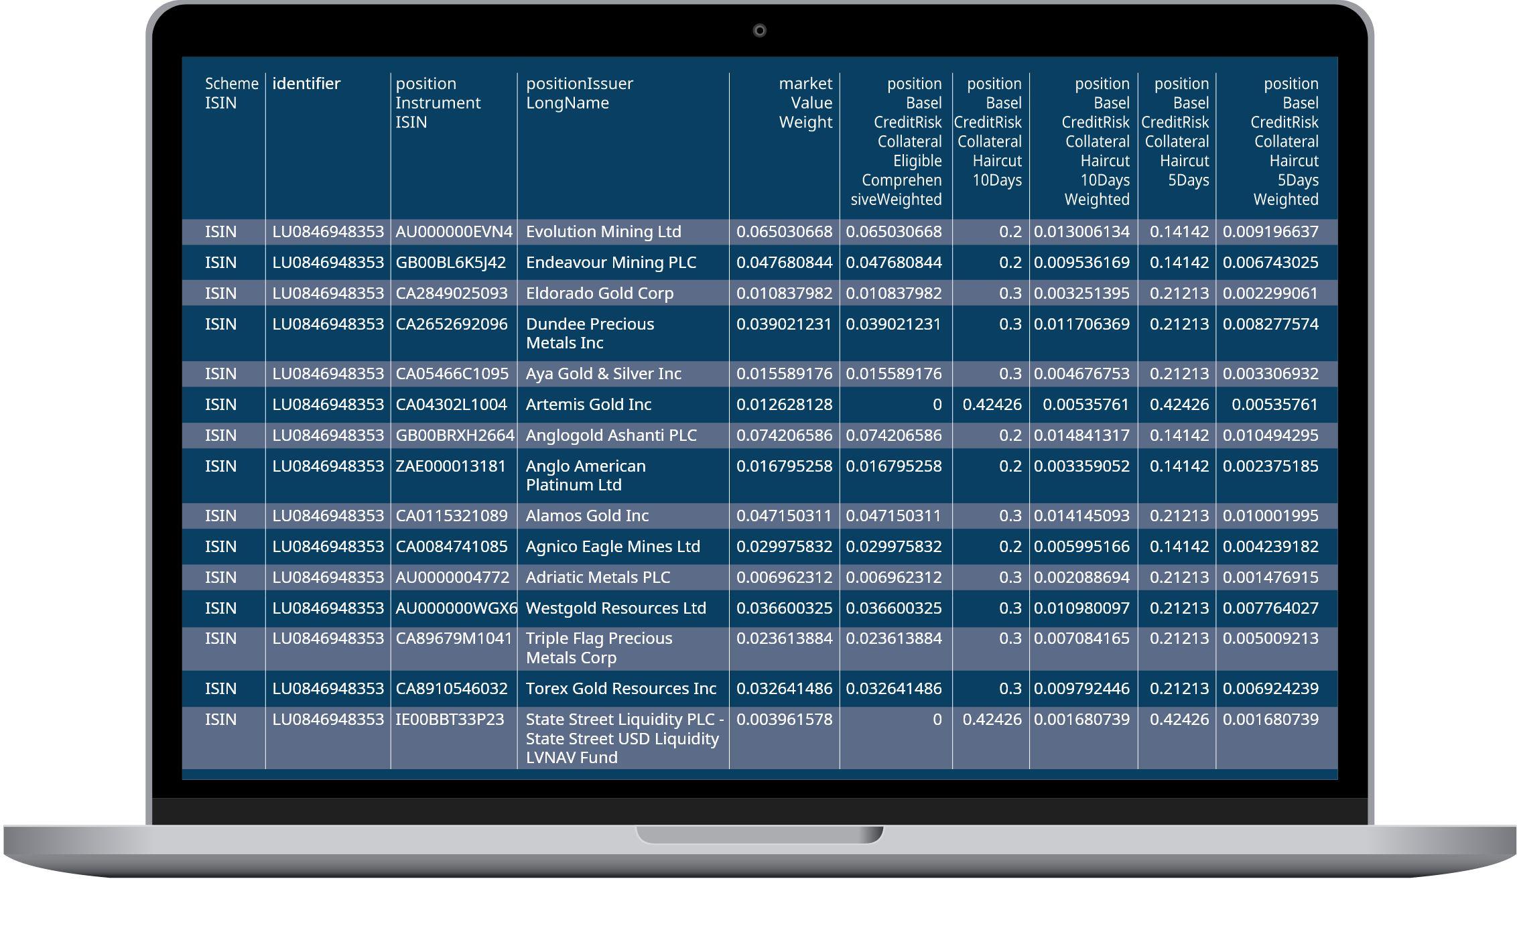Select instrument ISIN AU0000004772
The image size is (1517, 942).
click(x=452, y=578)
